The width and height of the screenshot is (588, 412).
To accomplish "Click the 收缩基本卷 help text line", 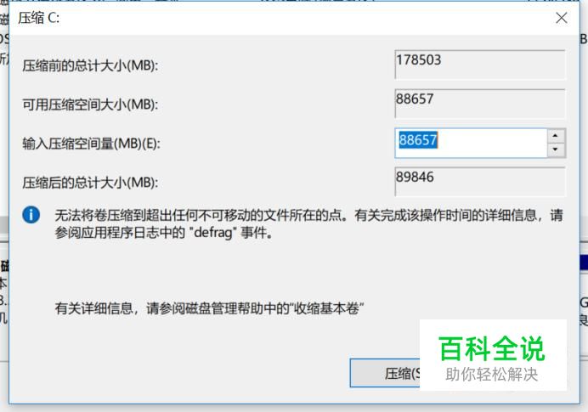I will pos(209,308).
